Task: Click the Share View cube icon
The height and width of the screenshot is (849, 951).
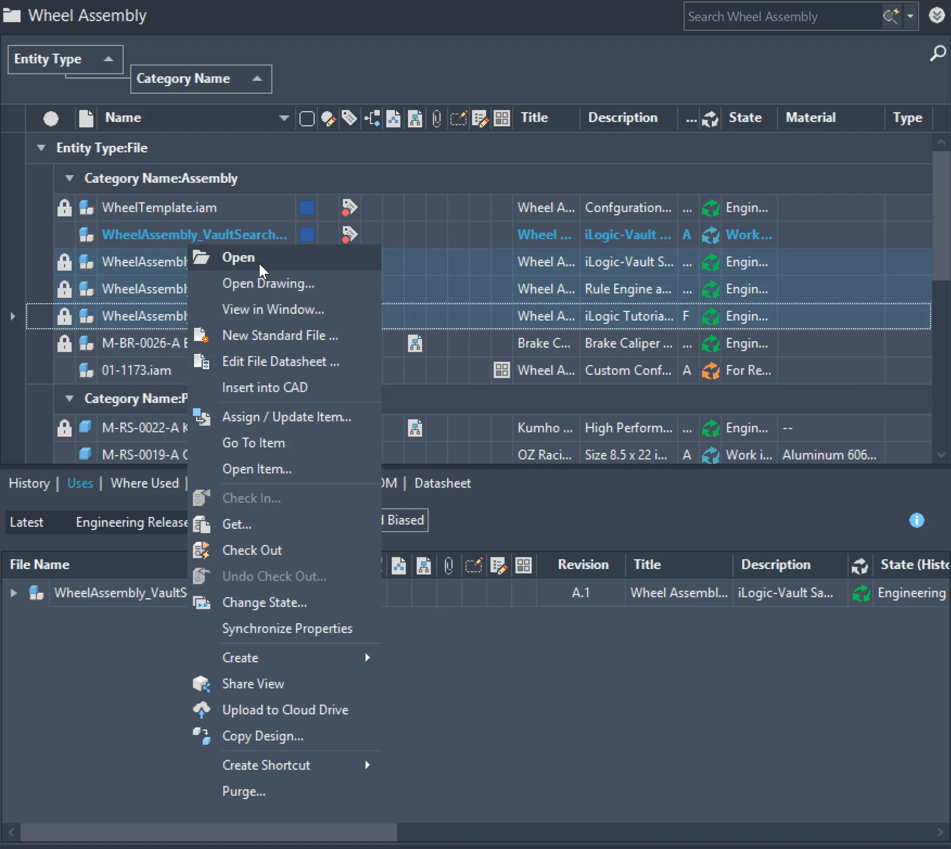Action: pyautogui.click(x=201, y=684)
